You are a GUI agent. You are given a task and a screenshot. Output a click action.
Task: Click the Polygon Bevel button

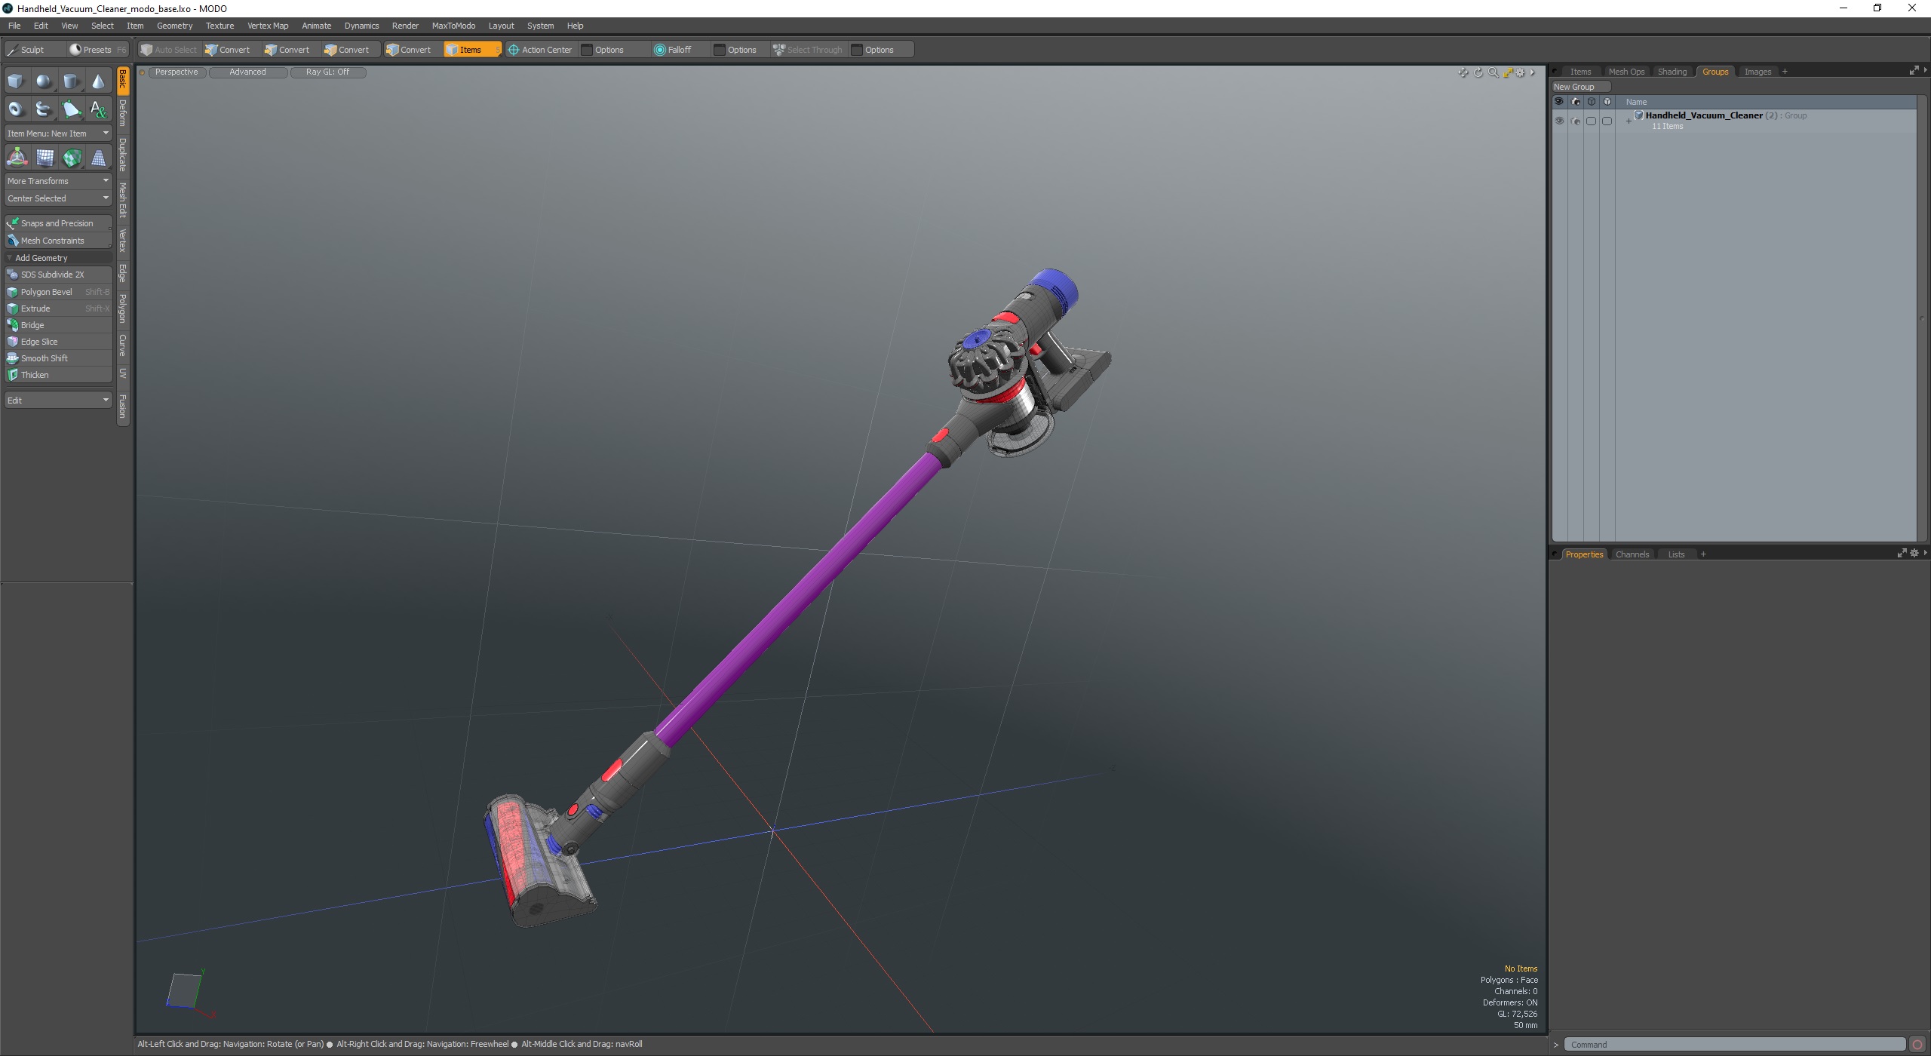coord(47,292)
